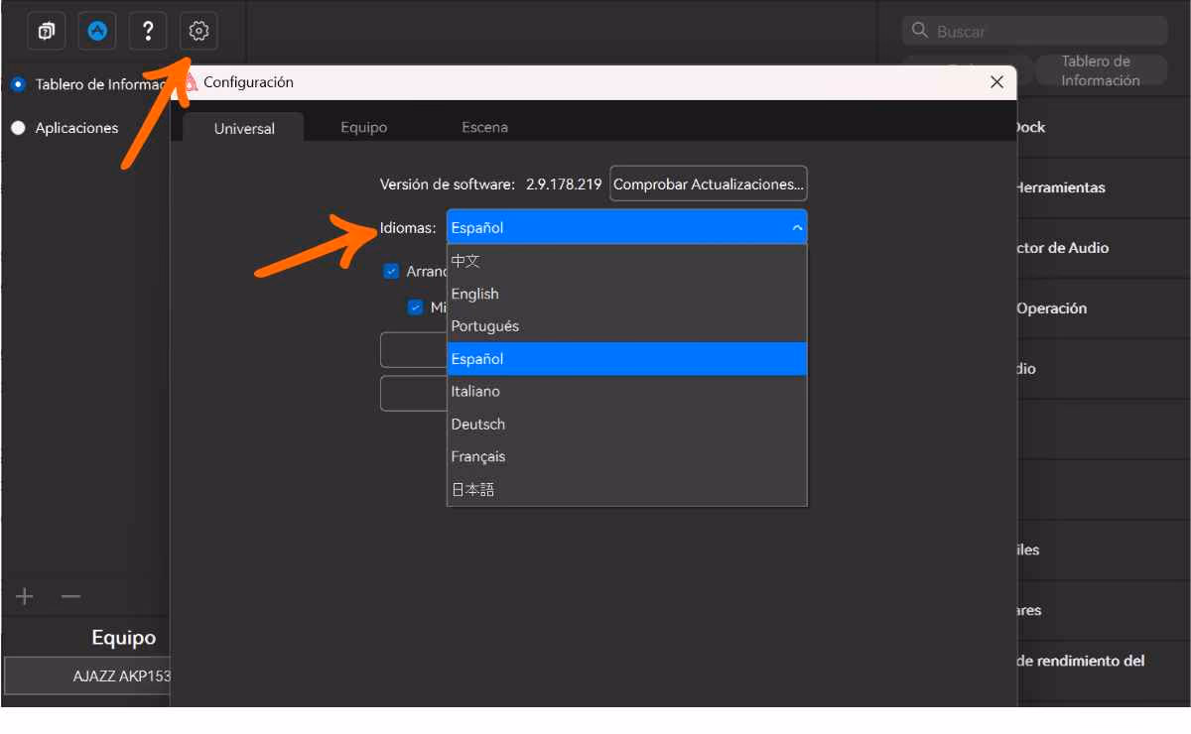1191x734 pixels.
Task: Click Comprobar Actualizaciones button
Action: pyautogui.click(x=708, y=184)
